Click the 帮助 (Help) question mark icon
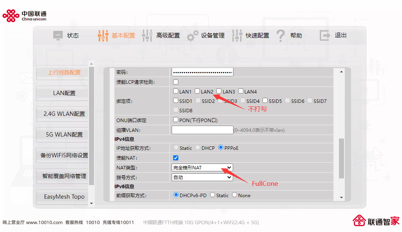The width and height of the screenshot is (402, 232). coord(281,35)
